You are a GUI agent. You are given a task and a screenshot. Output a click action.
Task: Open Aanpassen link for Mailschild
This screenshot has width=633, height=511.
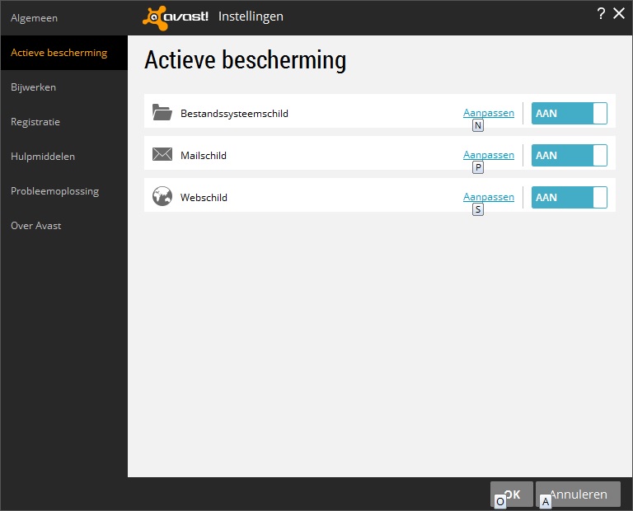tap(489, 155)
